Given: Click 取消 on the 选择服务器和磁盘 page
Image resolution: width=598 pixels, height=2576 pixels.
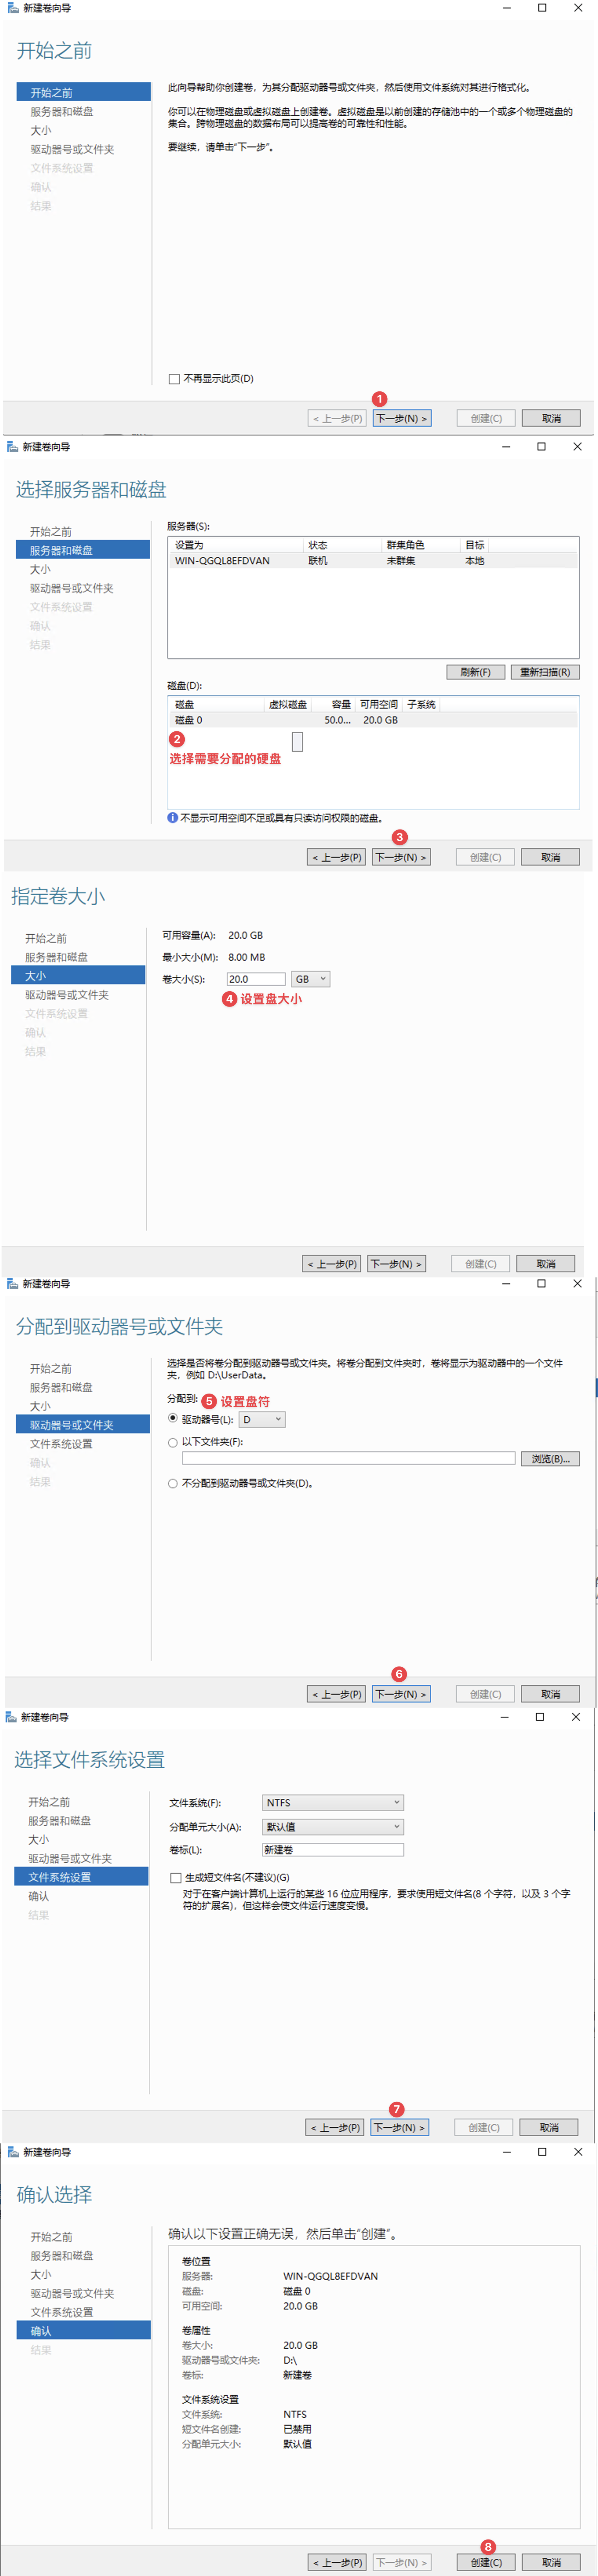Looking at the screenshot, I should (551, 857).
